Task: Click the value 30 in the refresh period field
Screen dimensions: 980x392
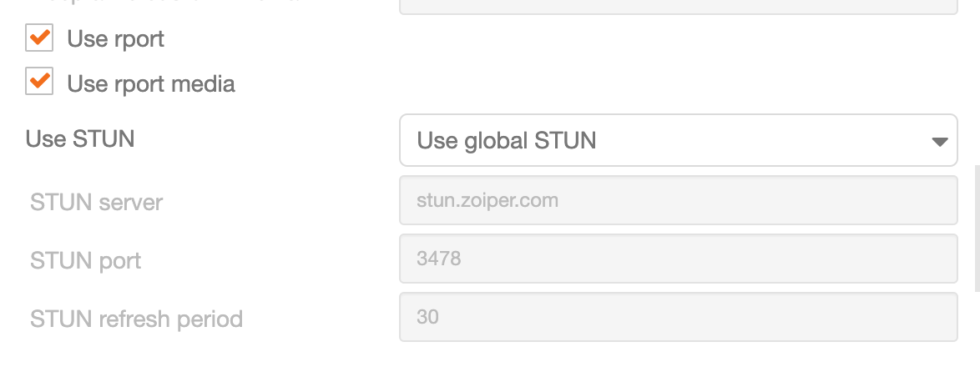Action: pyautogui.click(x=427, y=317)
